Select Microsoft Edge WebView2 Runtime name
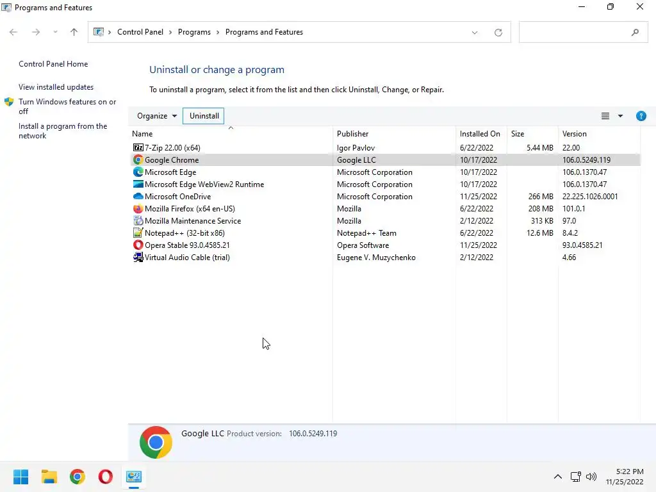This screenshot has height=492, width=656. click(204, 184)
